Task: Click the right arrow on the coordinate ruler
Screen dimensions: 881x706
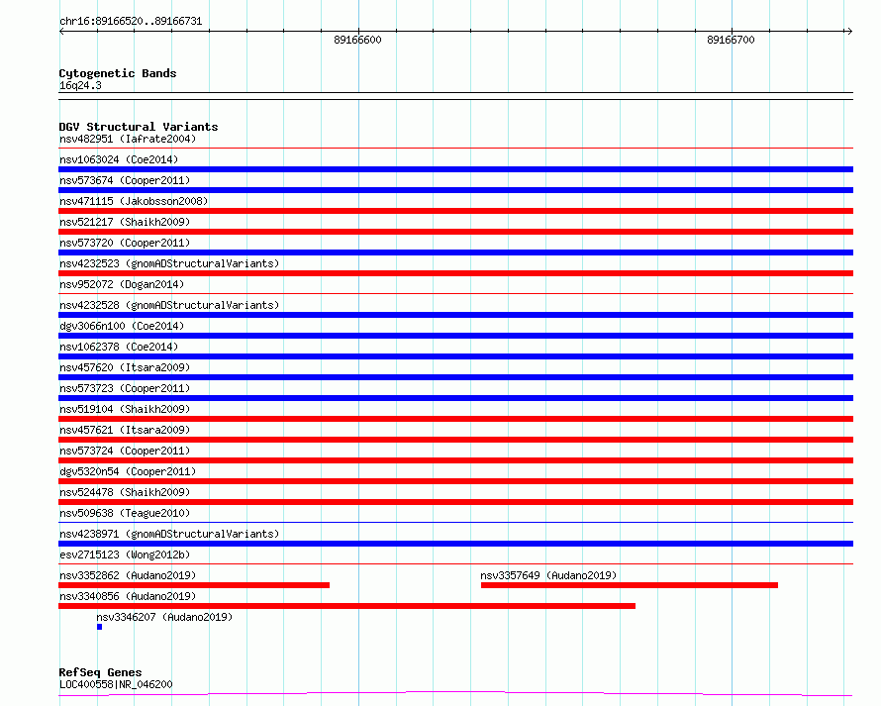Action: [x=849, y=32]
